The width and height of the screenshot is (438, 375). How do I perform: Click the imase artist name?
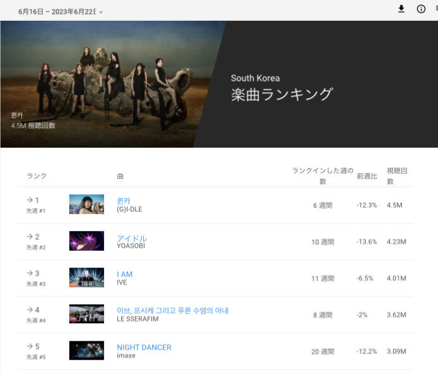click(x=126, y=355)
